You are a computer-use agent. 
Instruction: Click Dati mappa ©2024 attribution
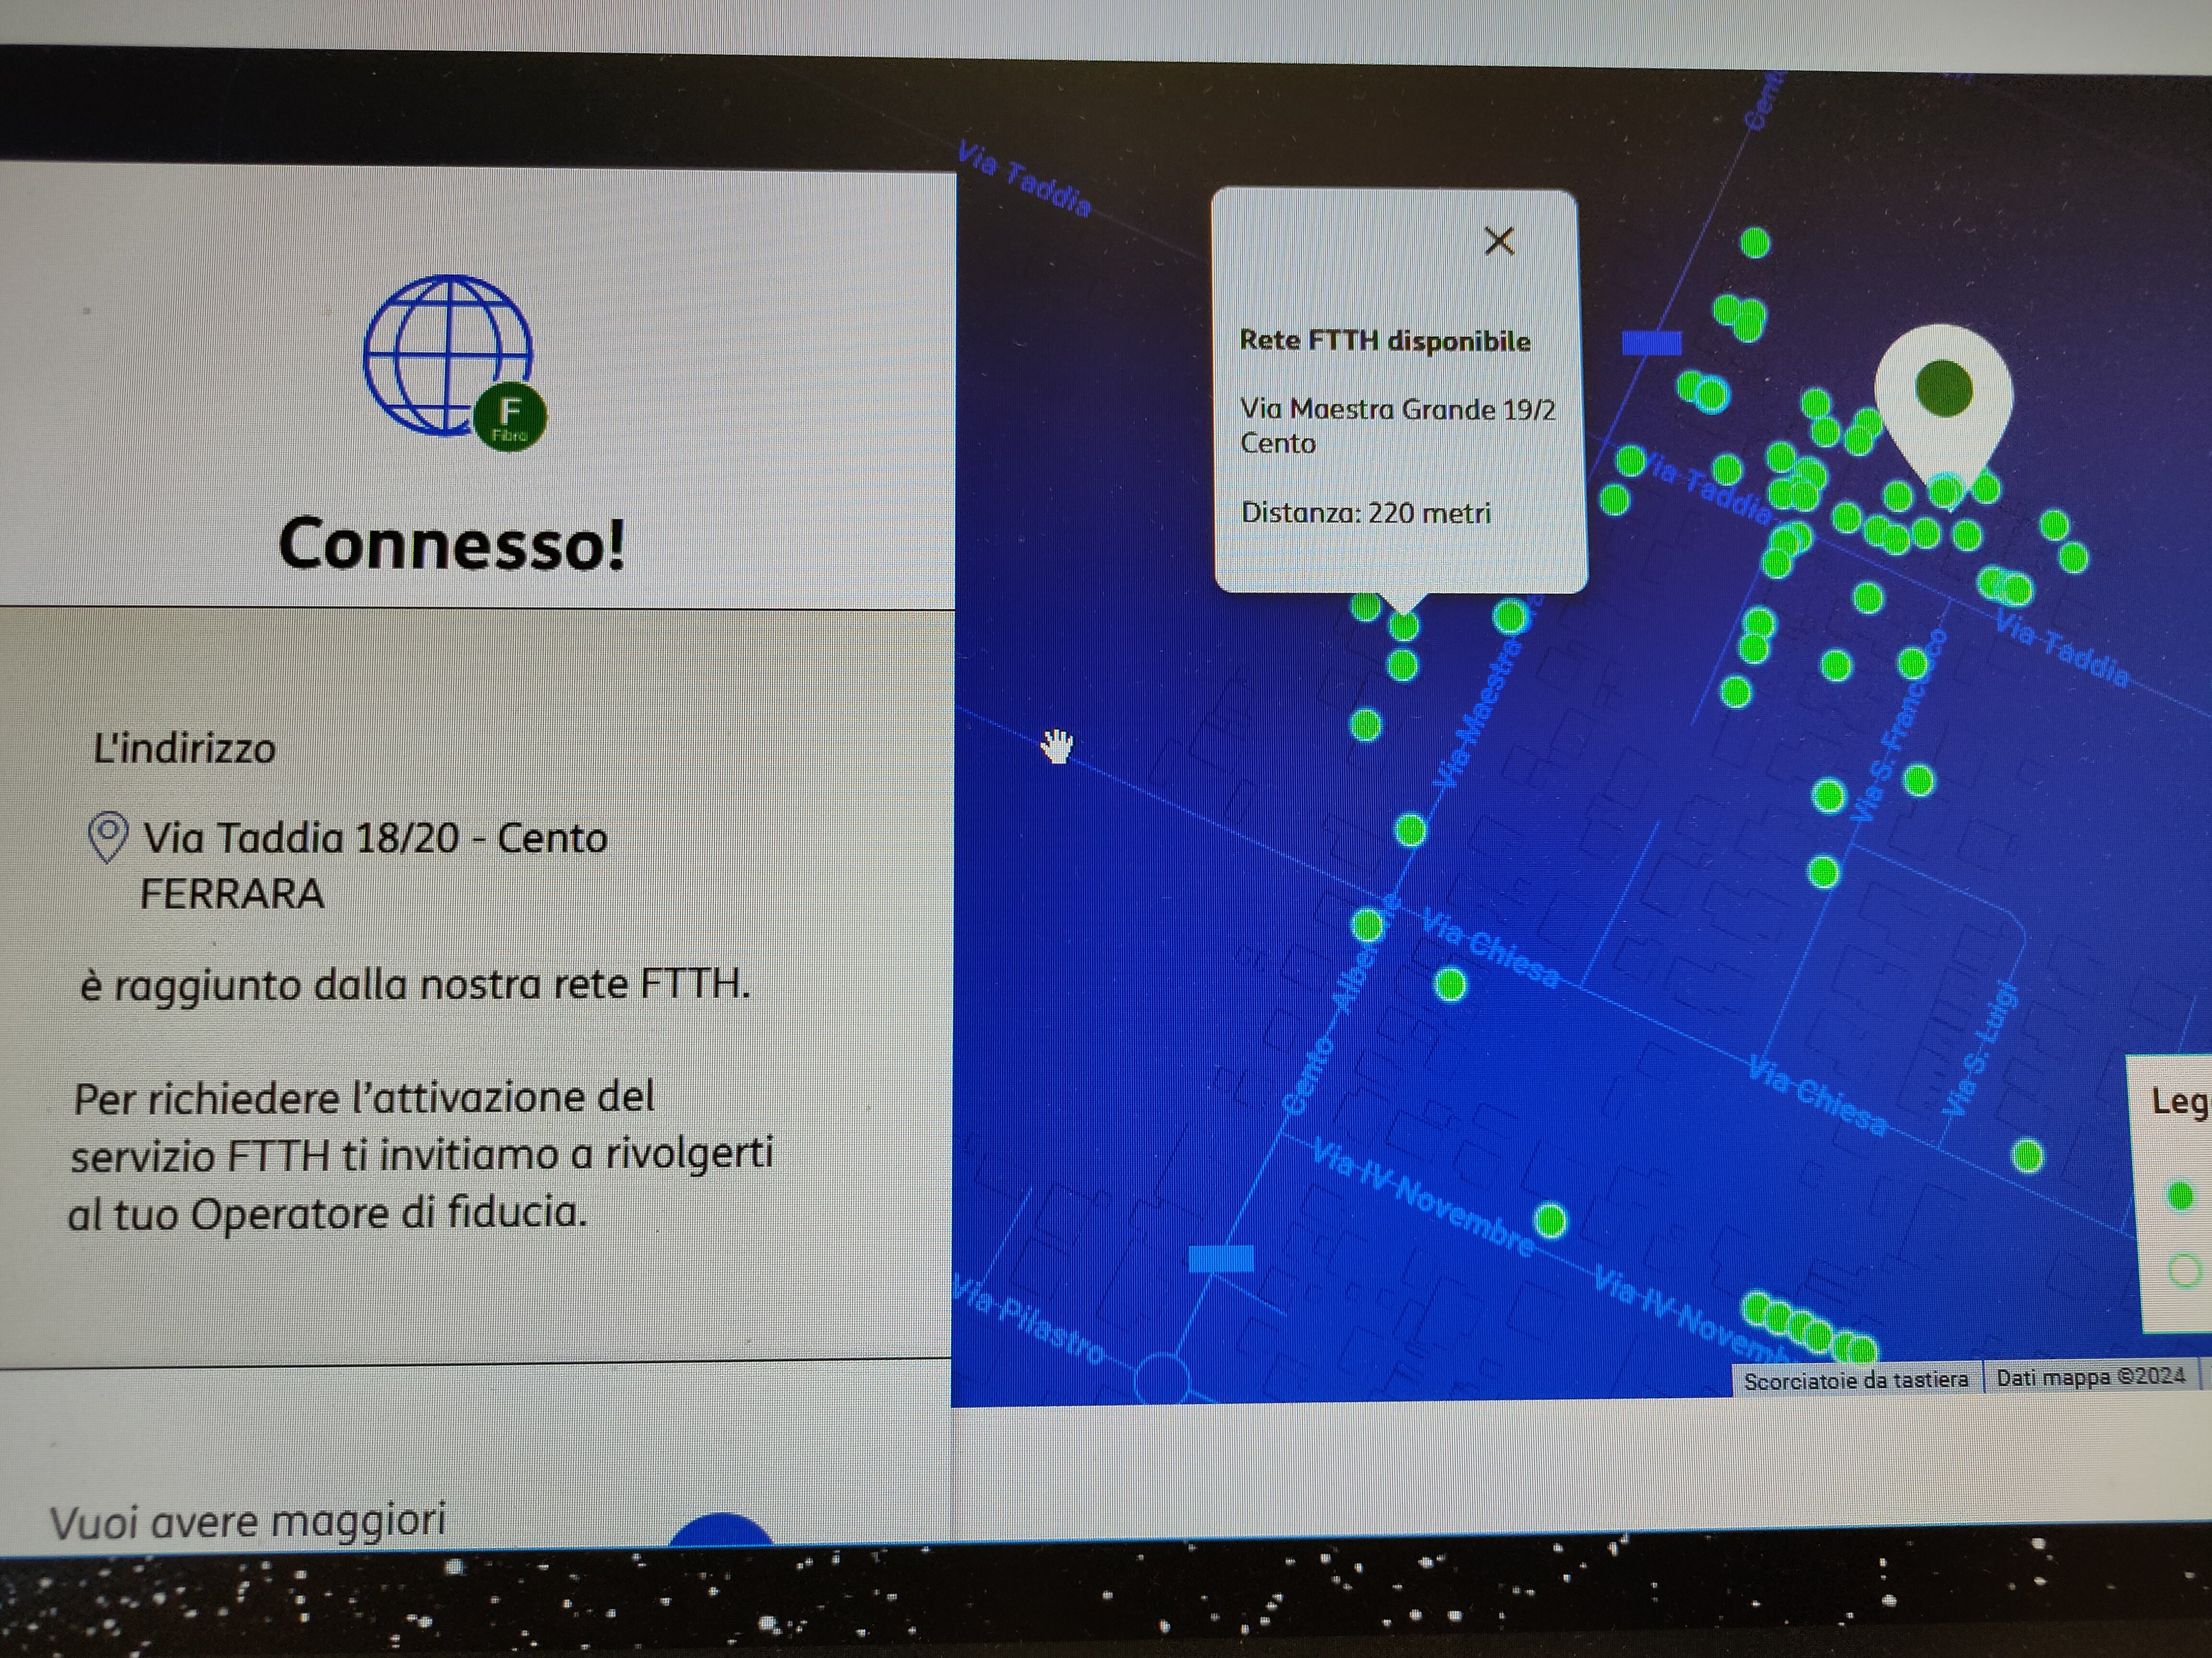2090,1377
